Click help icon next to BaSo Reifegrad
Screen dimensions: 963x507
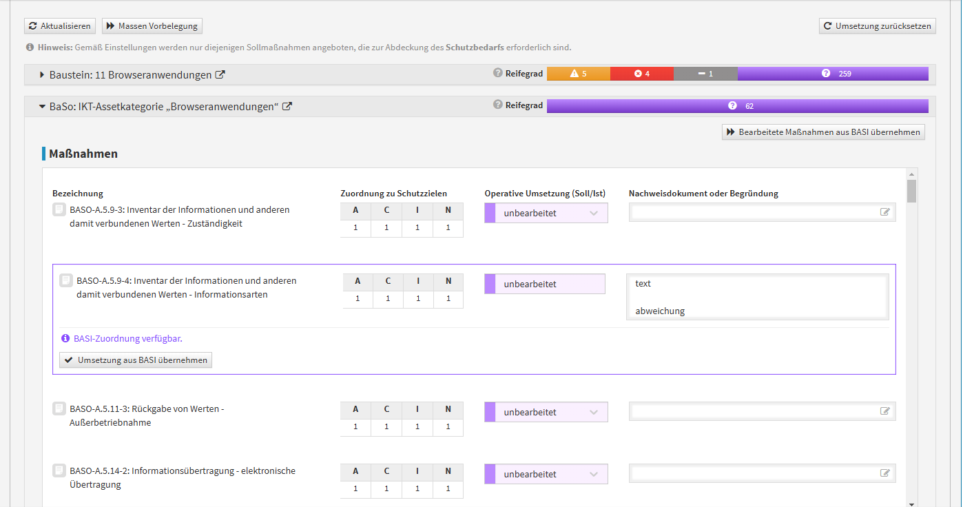[x=497, y=105]
